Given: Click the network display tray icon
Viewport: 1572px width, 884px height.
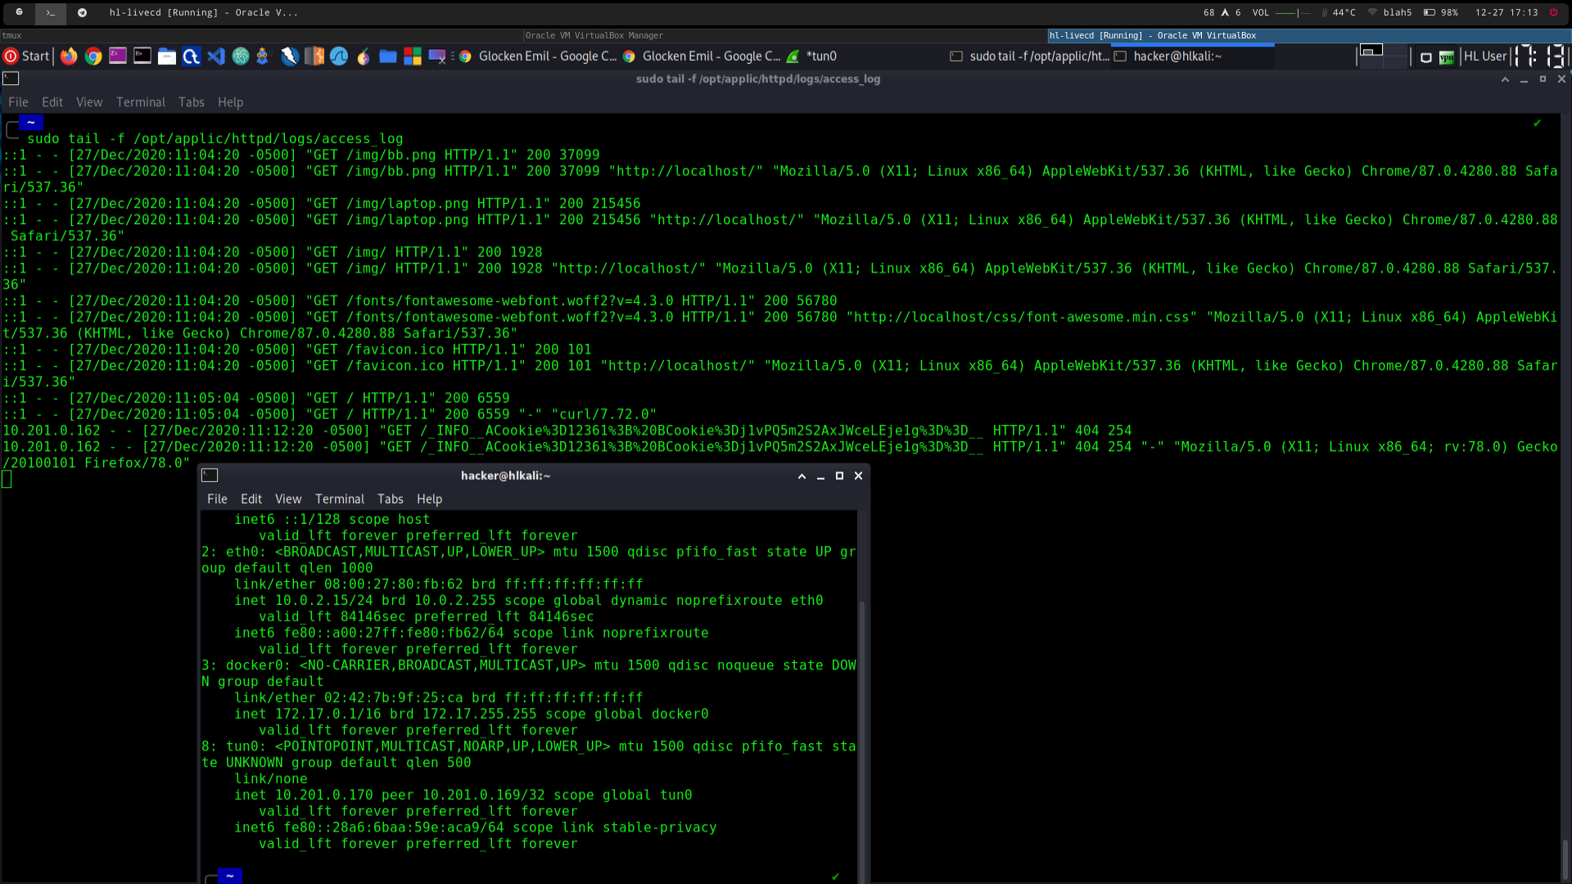Looking at the screenshot, I should click(x=1425, y=57).
